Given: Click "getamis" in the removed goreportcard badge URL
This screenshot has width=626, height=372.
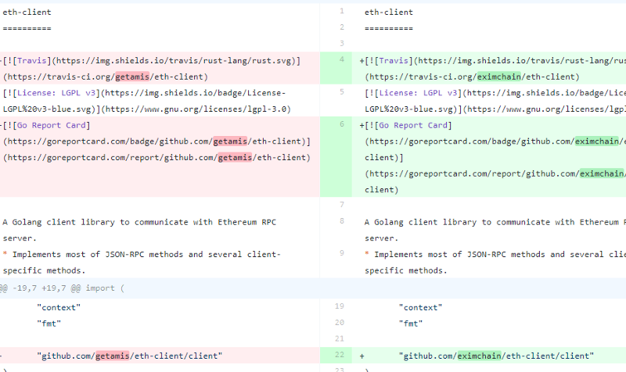Looking at the screenshot, I should [230, 141].
